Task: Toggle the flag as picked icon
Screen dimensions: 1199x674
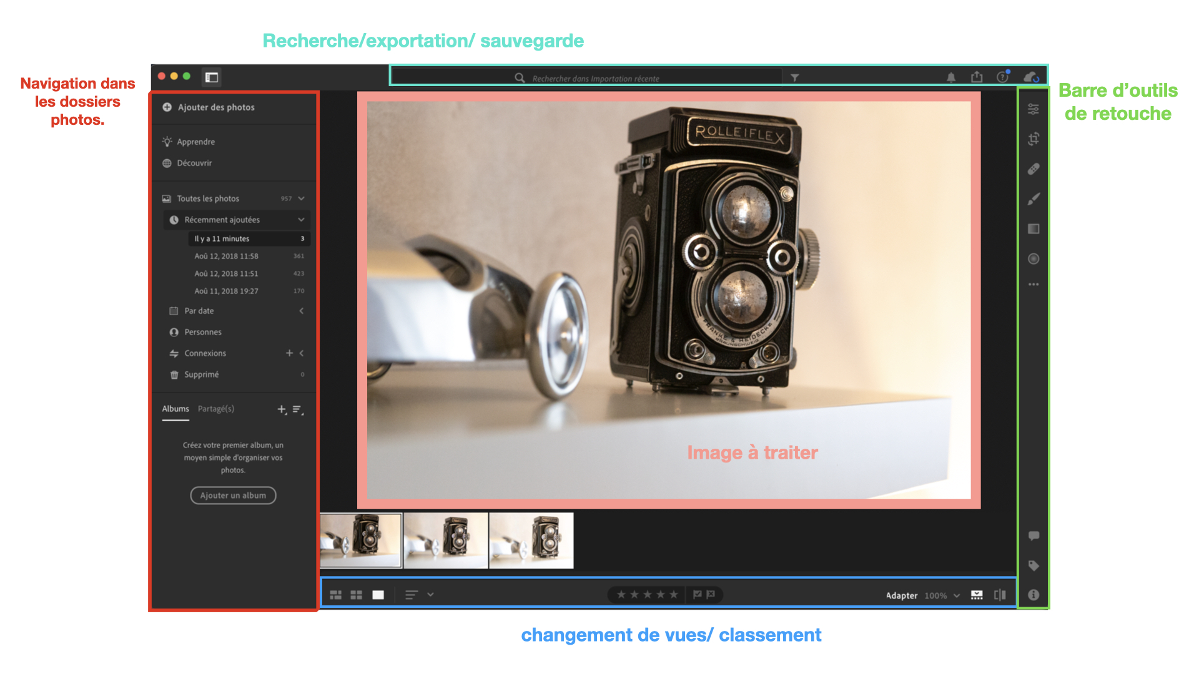Action: [x=697, y=595]
